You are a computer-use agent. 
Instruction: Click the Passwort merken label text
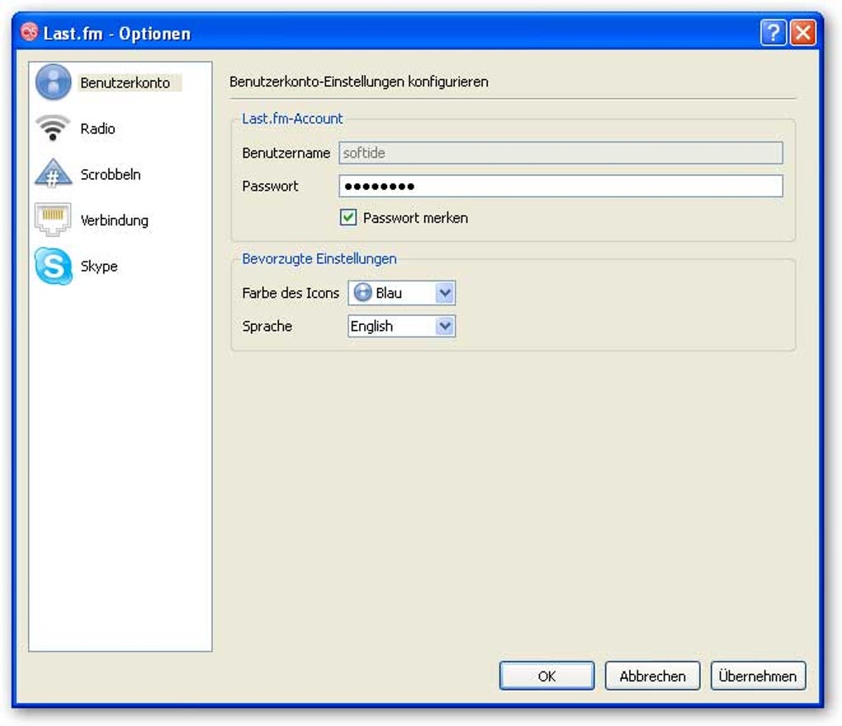[415, 218]
